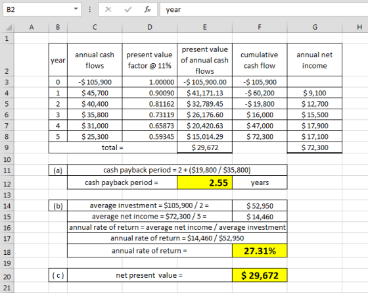Click 'present value of annual cash flows' header
This screenshot has height=293, width=368.
(204, 60)
